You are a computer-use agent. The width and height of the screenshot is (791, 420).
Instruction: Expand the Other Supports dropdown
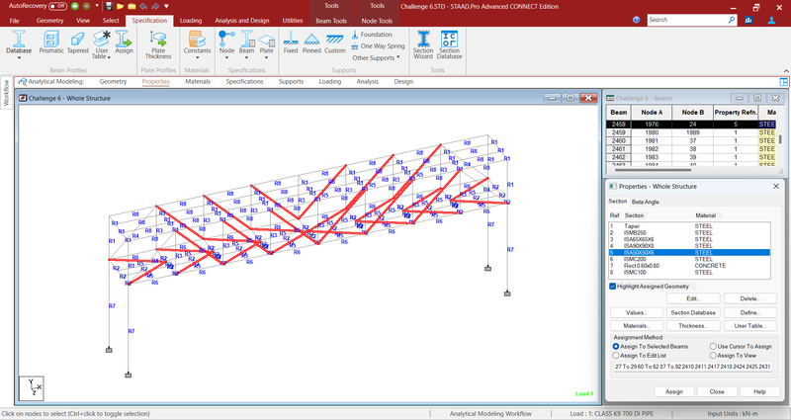376,58
